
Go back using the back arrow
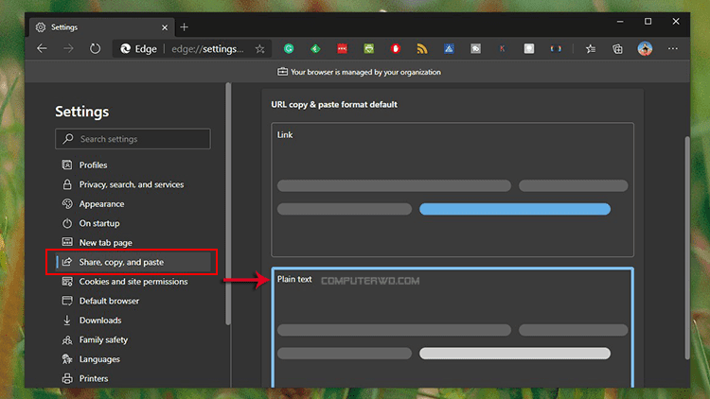click(42, 48)
